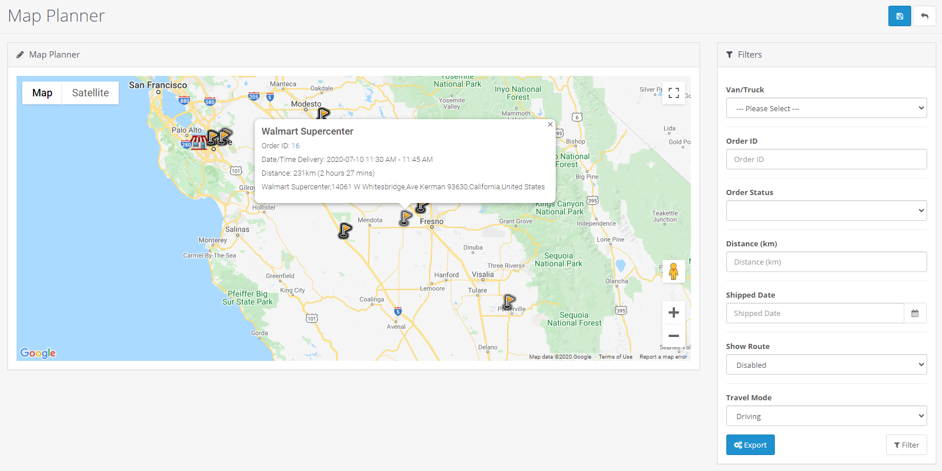Click the Visalia map label
Image resolution: width=942 pixels, height=471 pixels.
coord(483,274)
